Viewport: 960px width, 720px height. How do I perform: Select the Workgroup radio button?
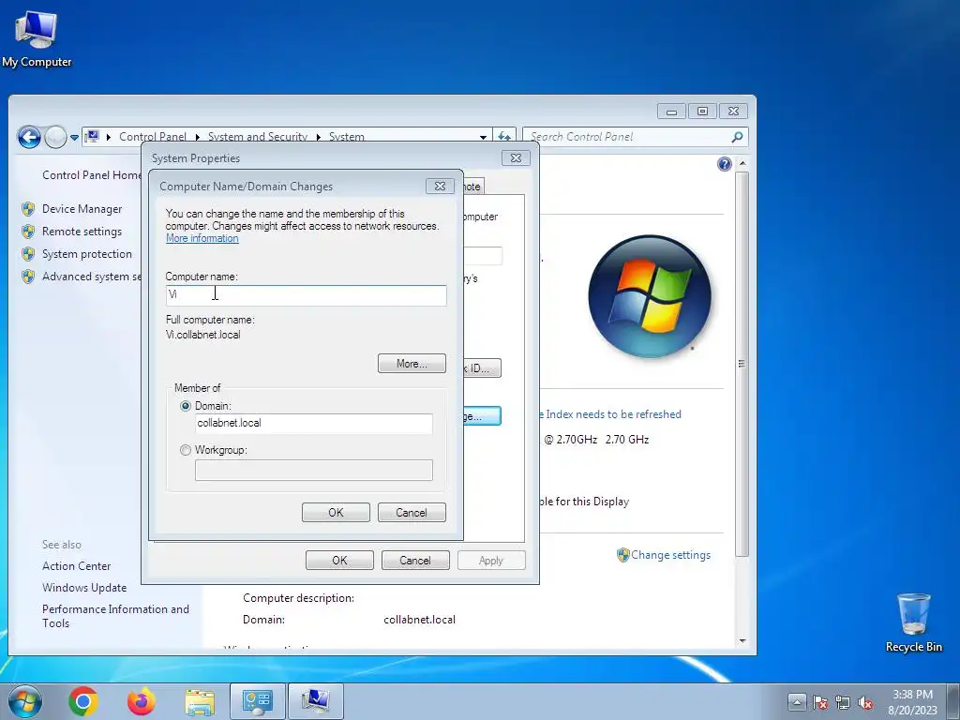186,450
